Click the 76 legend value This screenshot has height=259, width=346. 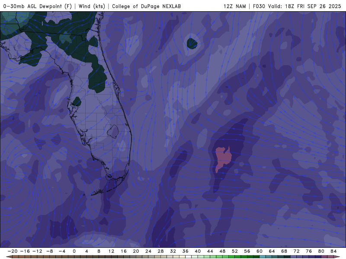click(309, 251)
